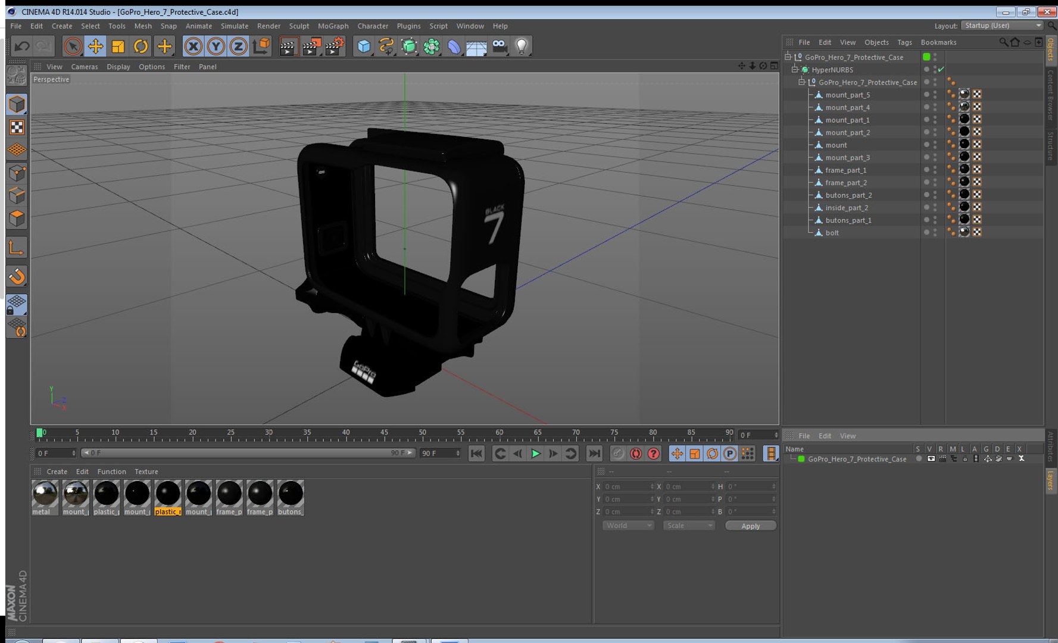Activate the Move tool

pos(95,46)
